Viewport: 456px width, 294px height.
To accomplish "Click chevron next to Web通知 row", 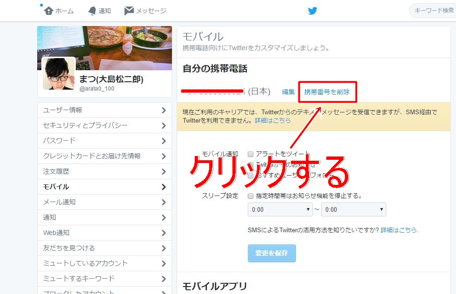I will (x=164, y=233).
